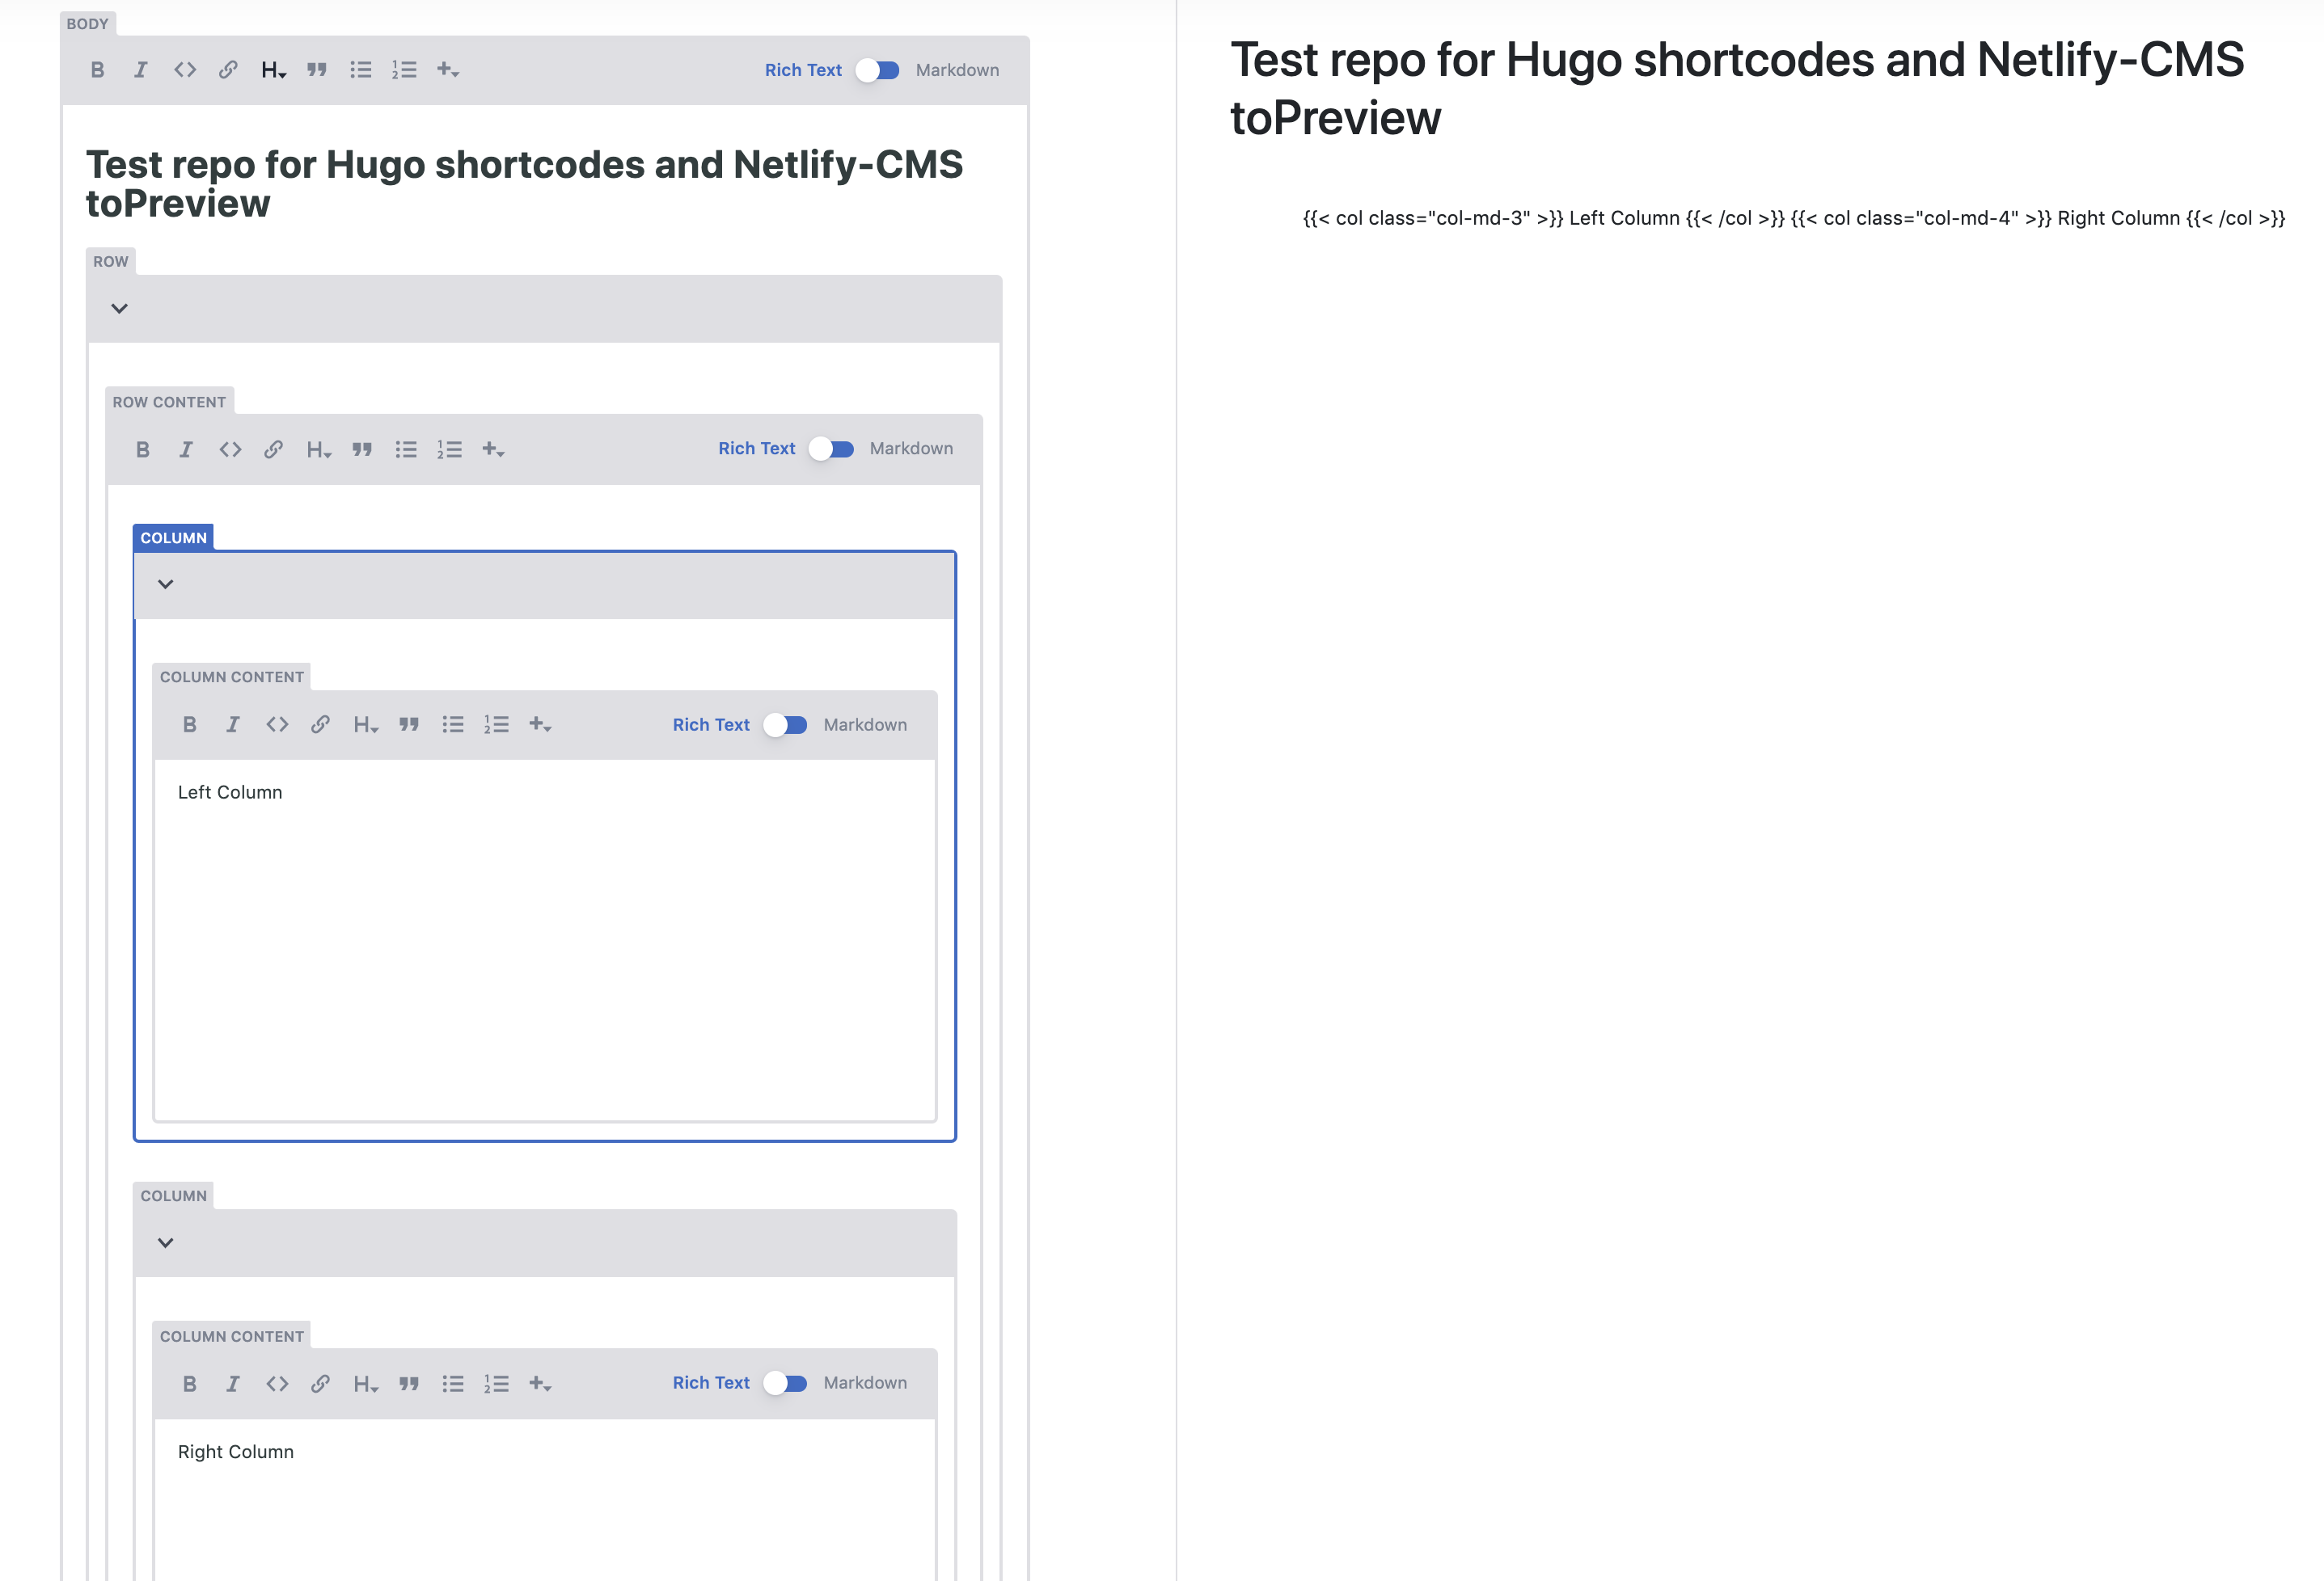
Task: Click code icon in Row Content toolbar
Action: tap(230, 449)
